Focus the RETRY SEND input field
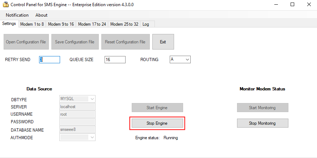The image size is (317, 158). 50,60
